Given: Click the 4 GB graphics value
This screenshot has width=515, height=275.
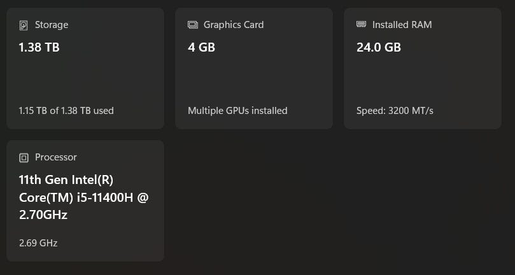Looking at the screenshot, I should click(201, 47).
